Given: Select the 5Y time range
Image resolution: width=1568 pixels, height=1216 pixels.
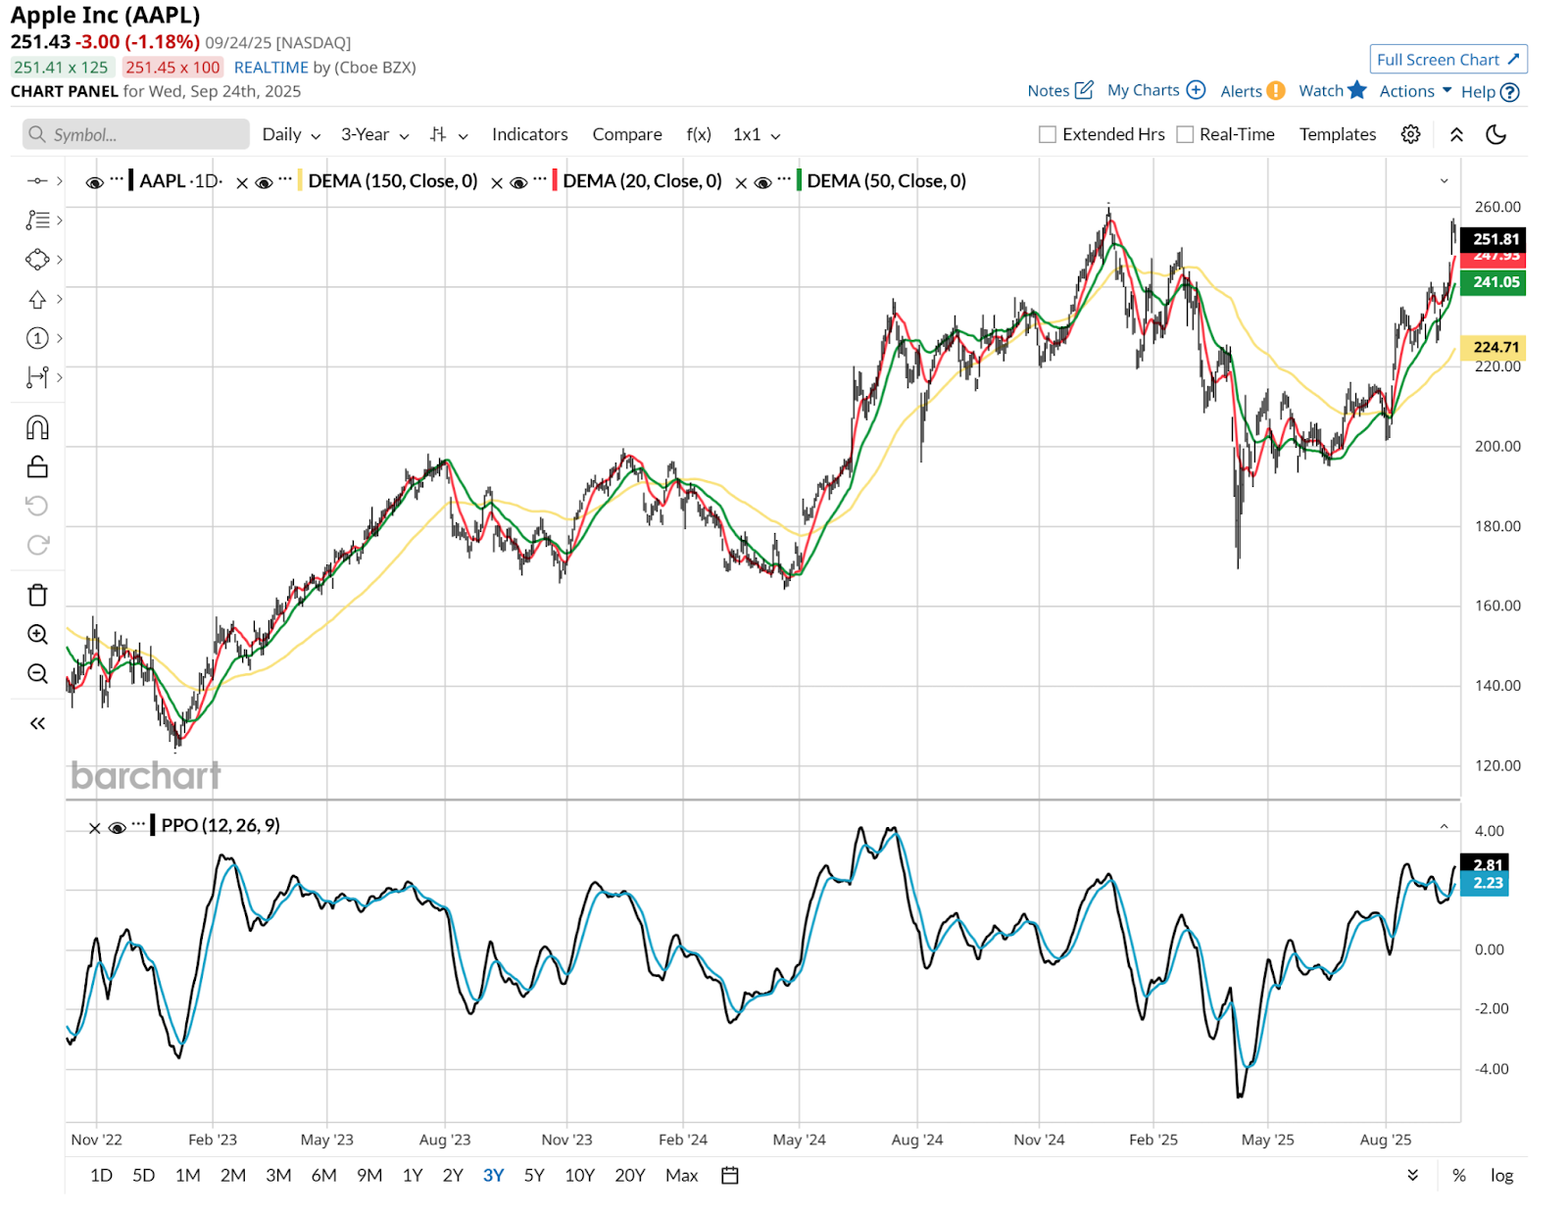Looking at the screenshot, I should [x=534, y=1175].
